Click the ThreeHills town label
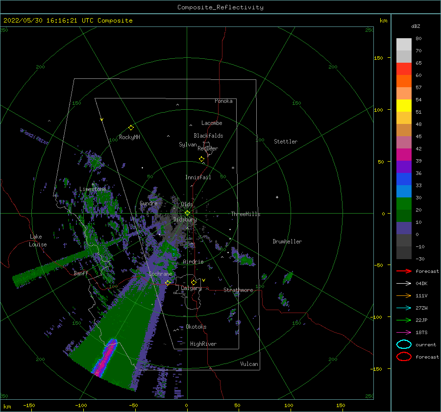The width and height of the screenshot is (441, 412). [x=246, y=214]
